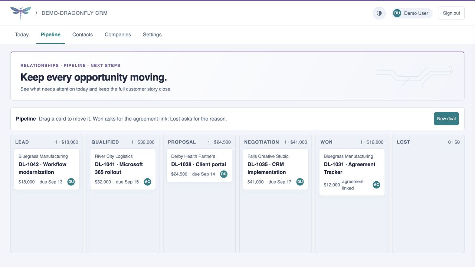The height and width of the screenshot is (267, 475).
Task: Select the Pipeline tab
Action: [x=50, y=34]
